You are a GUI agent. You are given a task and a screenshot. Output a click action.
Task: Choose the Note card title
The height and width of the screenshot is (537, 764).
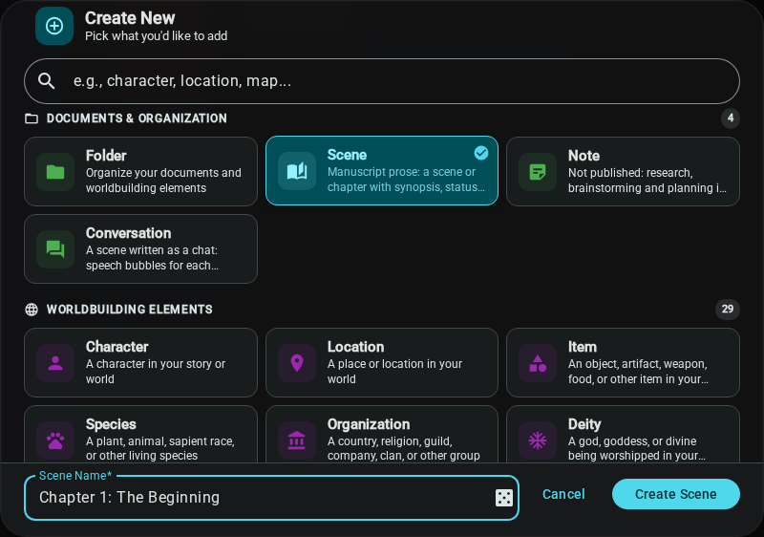(584, 156)
